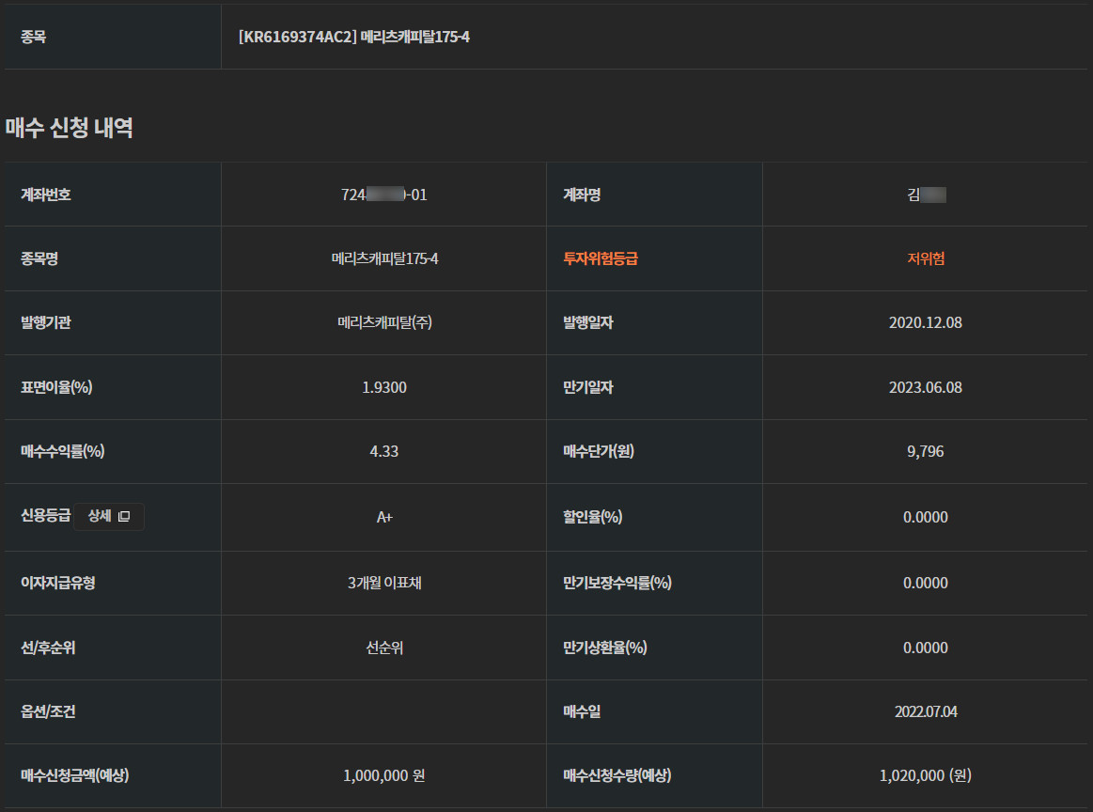Select the maturity date 2023.06.08
1093x812 pixels.
click(x=926, y=387)
